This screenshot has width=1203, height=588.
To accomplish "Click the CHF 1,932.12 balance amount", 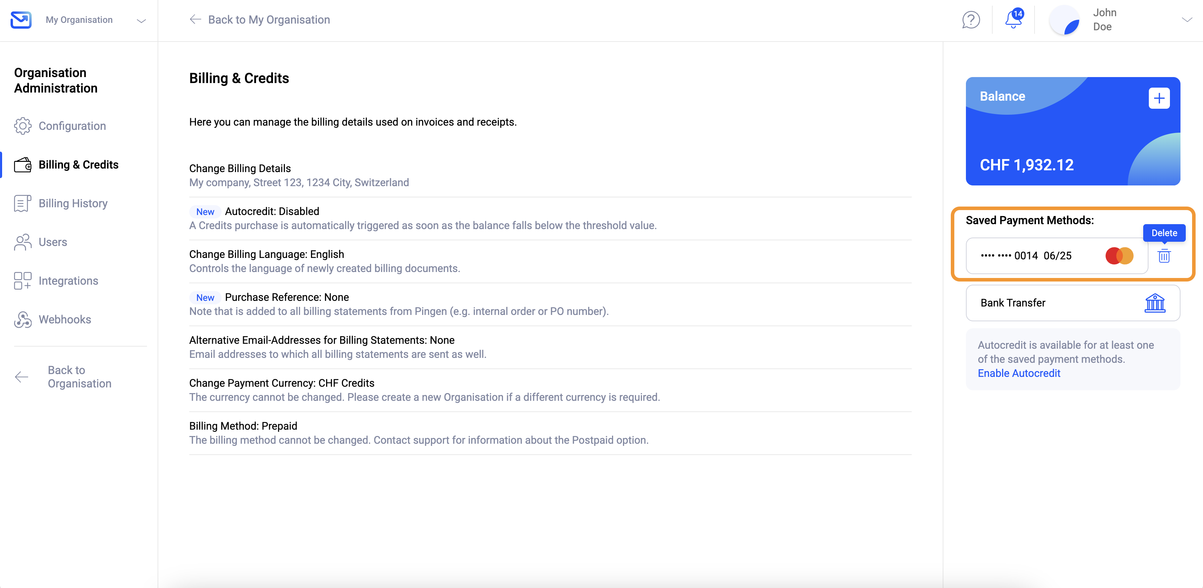I will (1026, 165).
